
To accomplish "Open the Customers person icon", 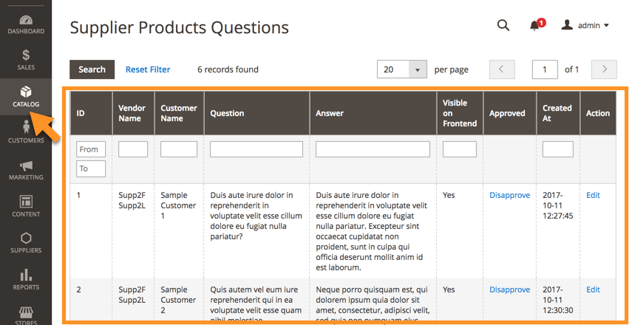I will 26,127.
